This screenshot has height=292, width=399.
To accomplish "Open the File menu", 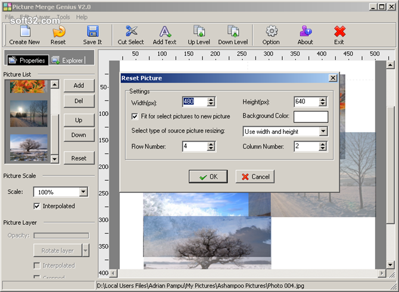I will [9, 17].
